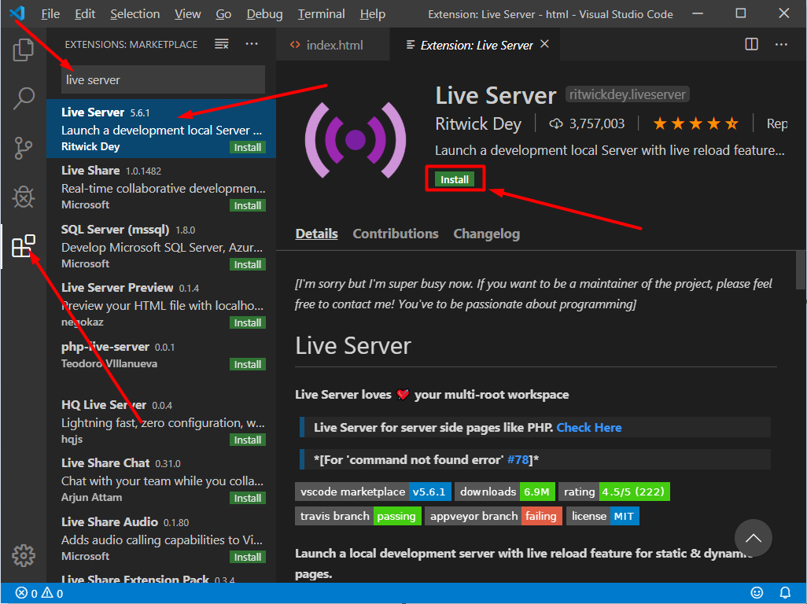
Task: Select Live Server Preview list entry
Action: pyautogui.click(x=161, y=304)
